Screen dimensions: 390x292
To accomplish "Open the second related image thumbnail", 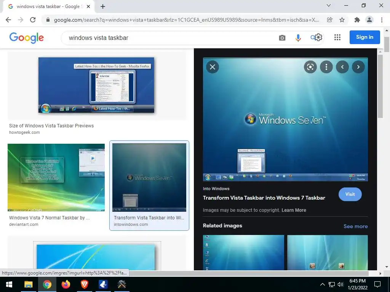I will click(327, 252).
